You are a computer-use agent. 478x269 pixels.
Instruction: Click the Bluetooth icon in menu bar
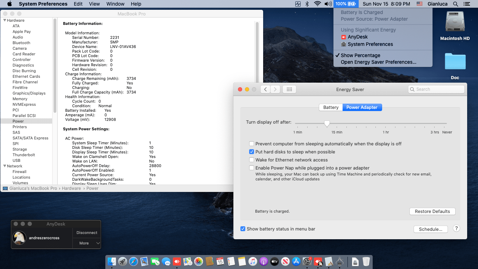click(x=307, y=4)
